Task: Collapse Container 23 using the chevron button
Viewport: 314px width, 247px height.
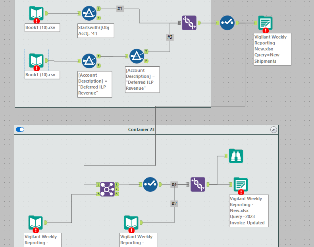Action: click(x=274, y=129)
